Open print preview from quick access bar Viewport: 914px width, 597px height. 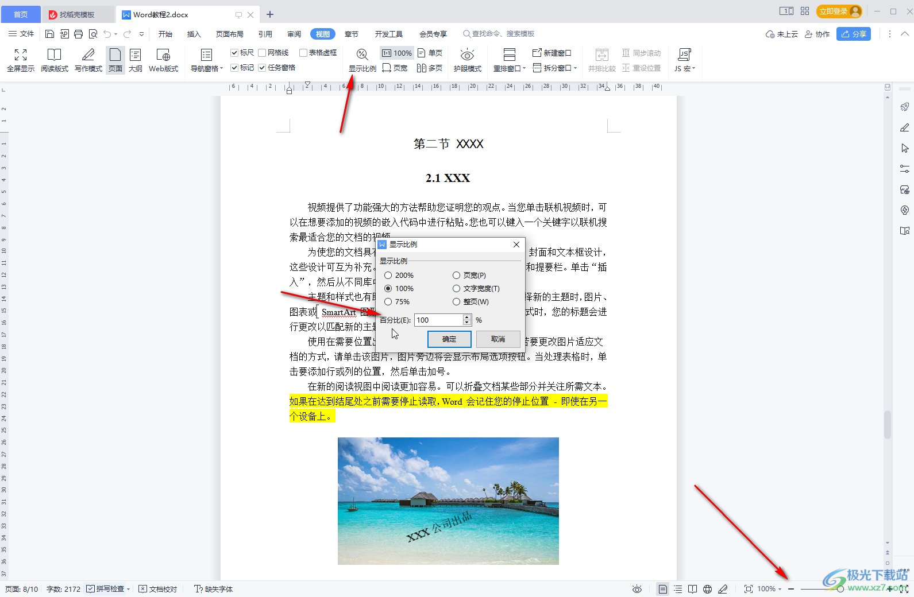point(93,34)
